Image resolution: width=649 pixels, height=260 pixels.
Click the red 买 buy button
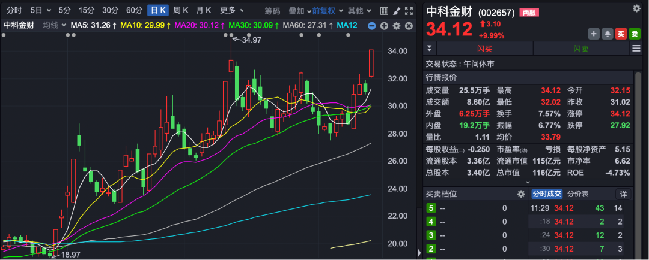(x=622, y=34)
